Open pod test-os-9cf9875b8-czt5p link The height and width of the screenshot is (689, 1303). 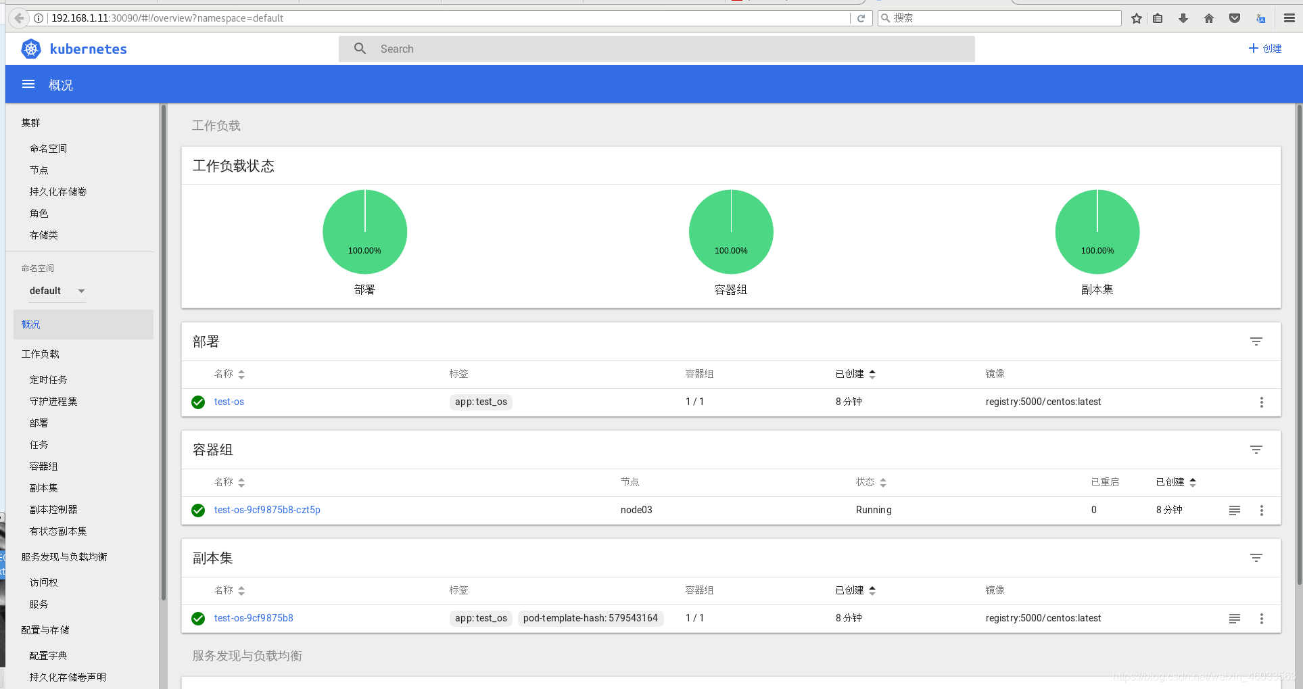pyautogui.click(x=267, y=510)
